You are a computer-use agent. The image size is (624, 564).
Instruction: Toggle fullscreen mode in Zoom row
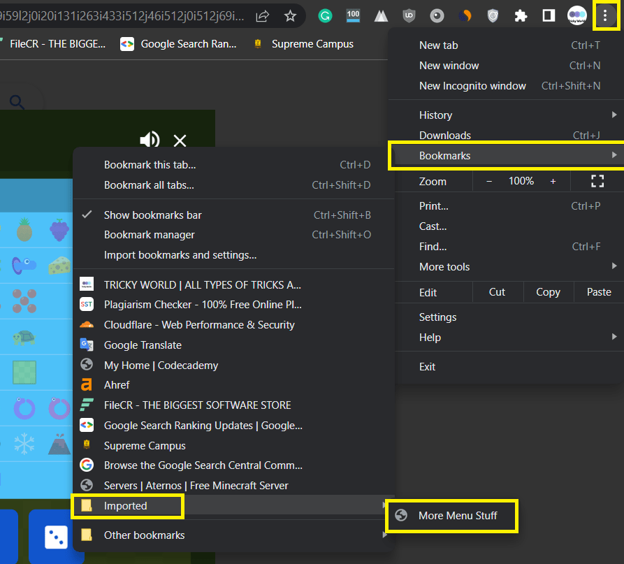(x=597, y=181)
